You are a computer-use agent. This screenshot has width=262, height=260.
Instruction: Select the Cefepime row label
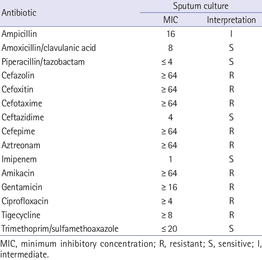18,131
